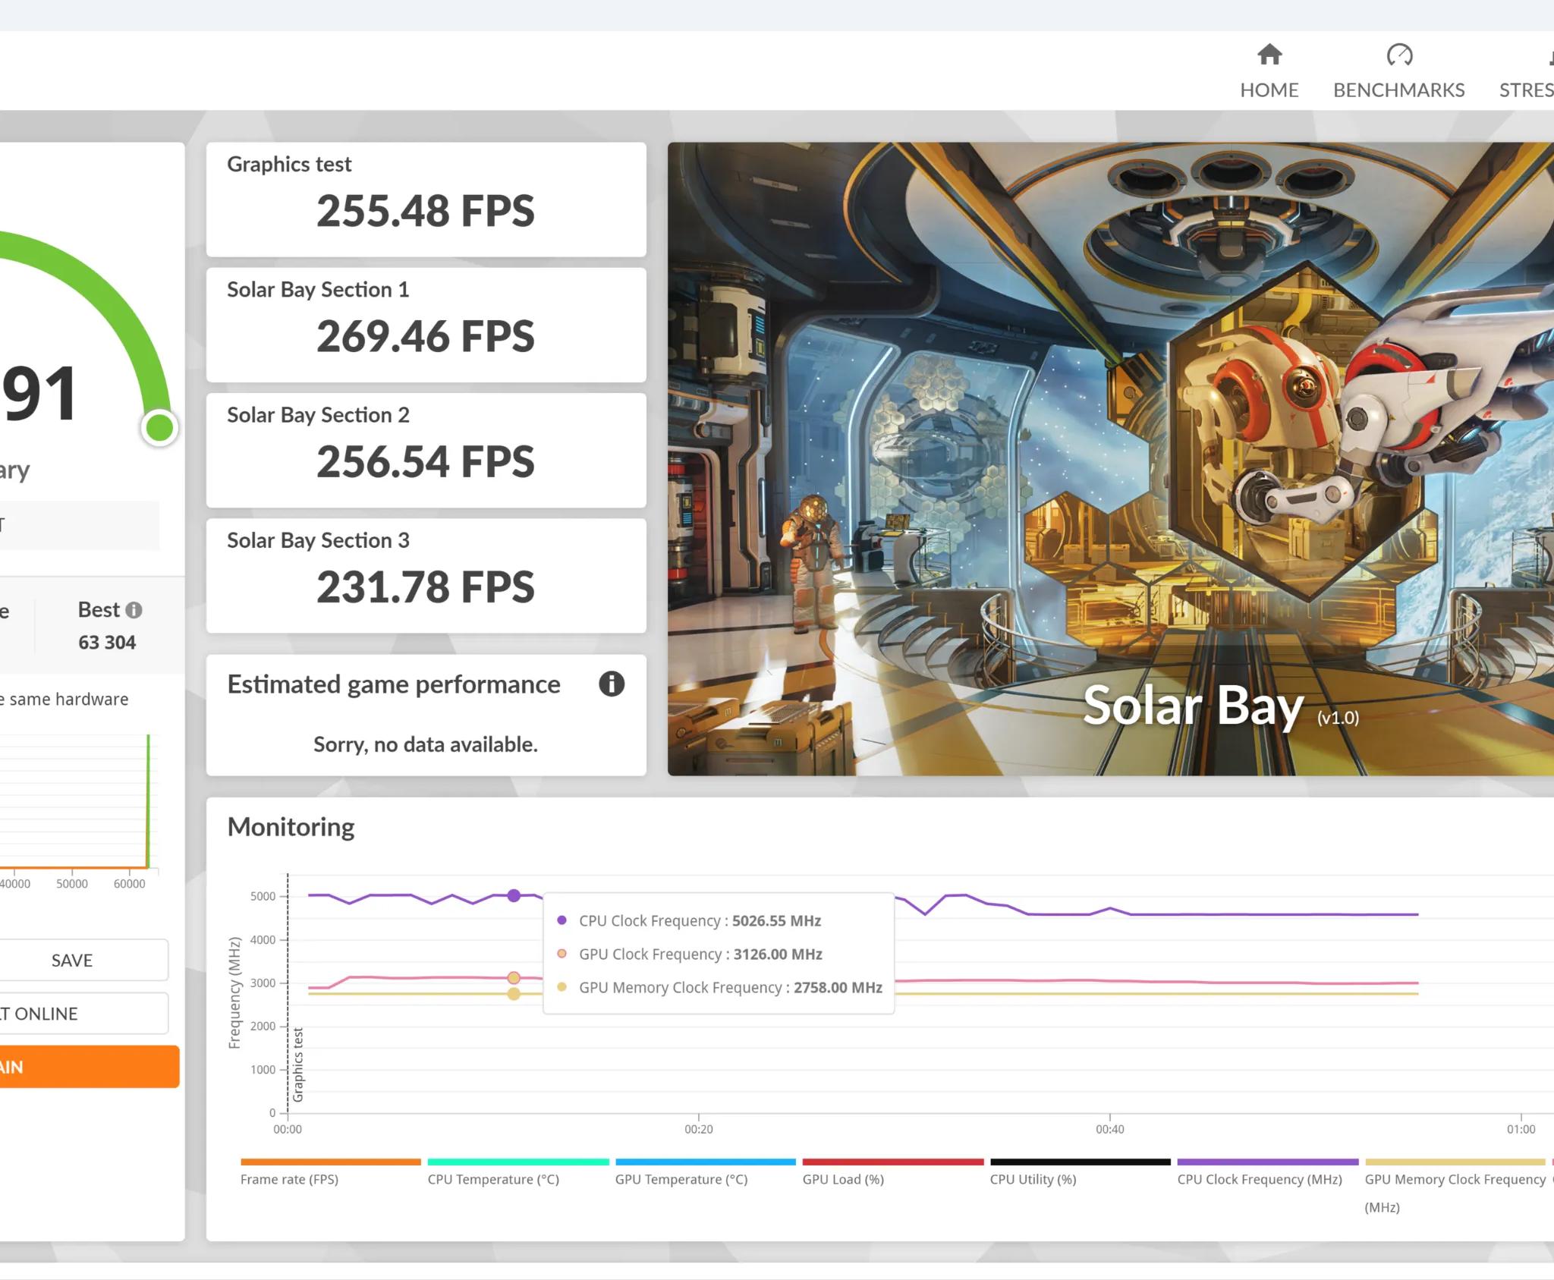Click the 00:20 time axis label

point(699,1129)
